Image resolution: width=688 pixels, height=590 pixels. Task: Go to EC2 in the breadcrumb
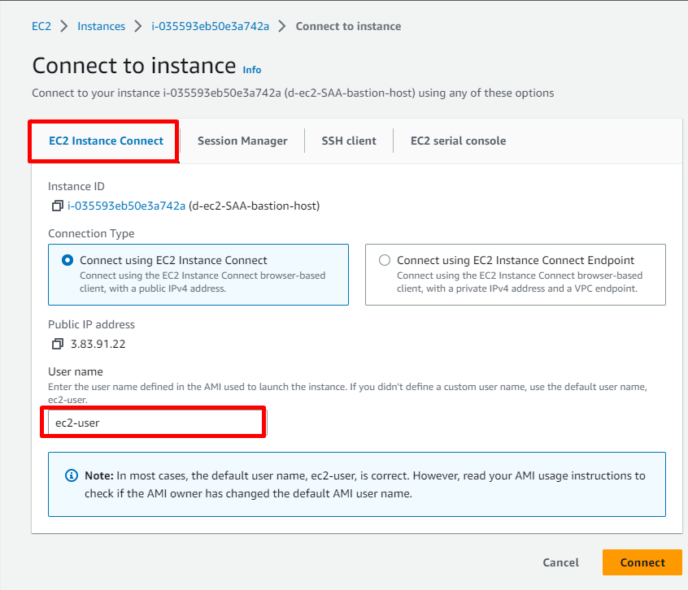click(x=41, y=26)
